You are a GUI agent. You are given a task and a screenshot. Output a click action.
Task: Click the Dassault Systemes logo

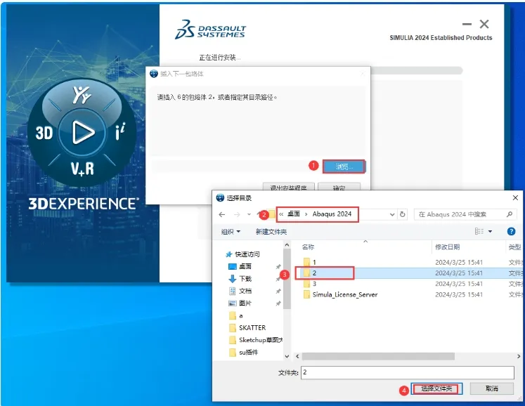tap(211, 30)
